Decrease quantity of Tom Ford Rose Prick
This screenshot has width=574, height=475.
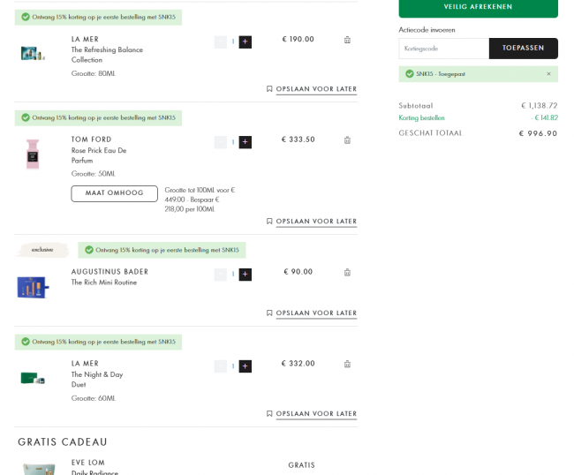221,142
